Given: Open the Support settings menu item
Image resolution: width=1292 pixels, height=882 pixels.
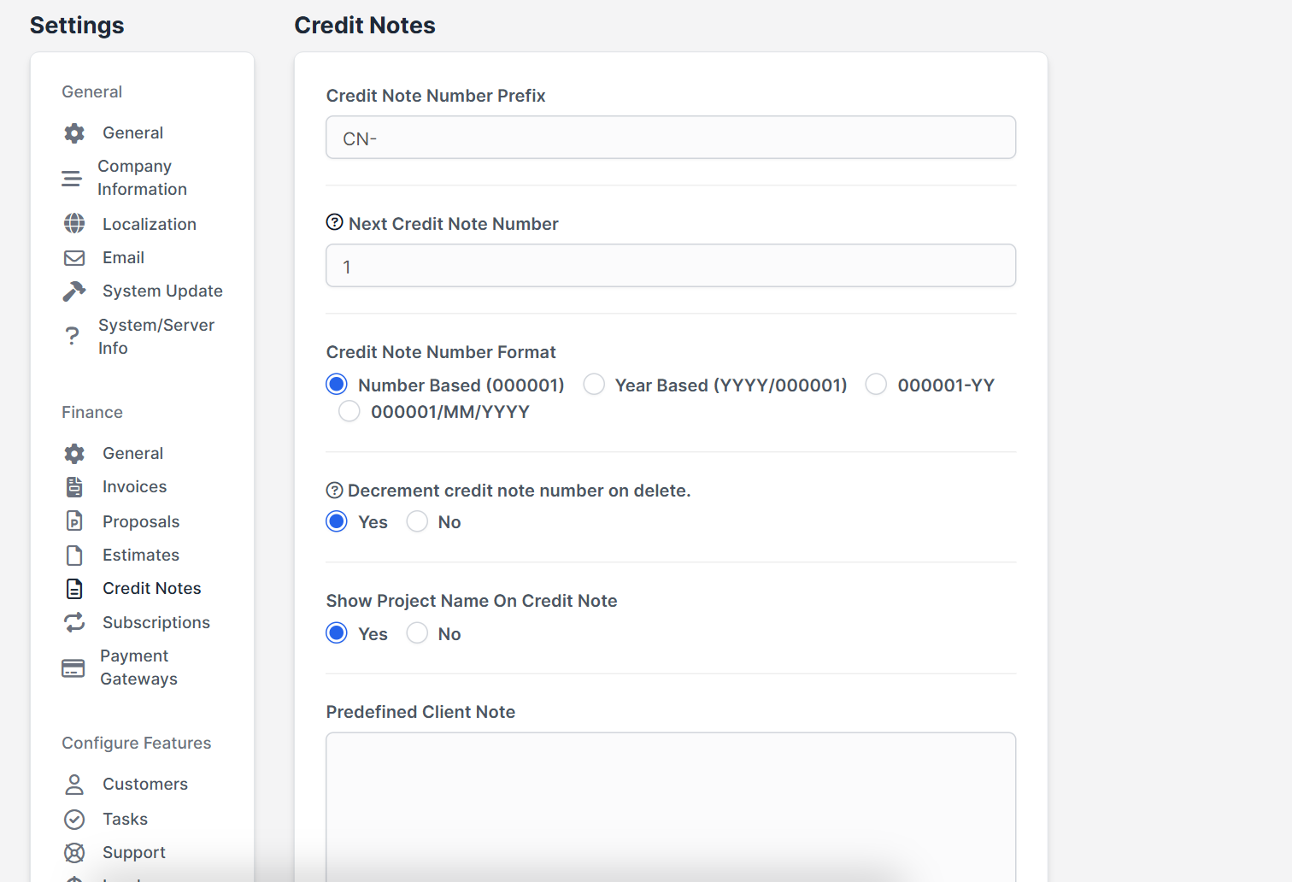Looking at the screenshot, I should pyautogui.click(x=134, y=852).
